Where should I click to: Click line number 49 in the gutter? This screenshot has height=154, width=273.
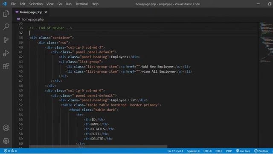pyautogui.click(x=21, y=90)
